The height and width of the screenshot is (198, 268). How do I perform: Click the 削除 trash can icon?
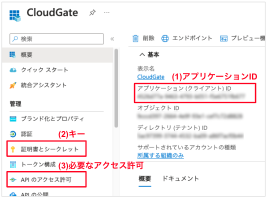[x=135, y=38]
